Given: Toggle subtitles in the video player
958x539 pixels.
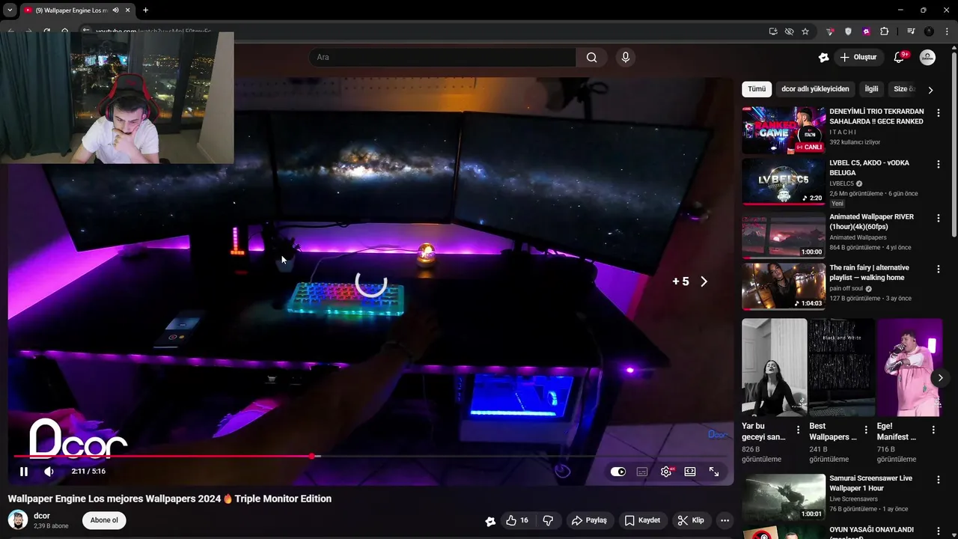Looking at the screenshot, I should coord(642,472).
